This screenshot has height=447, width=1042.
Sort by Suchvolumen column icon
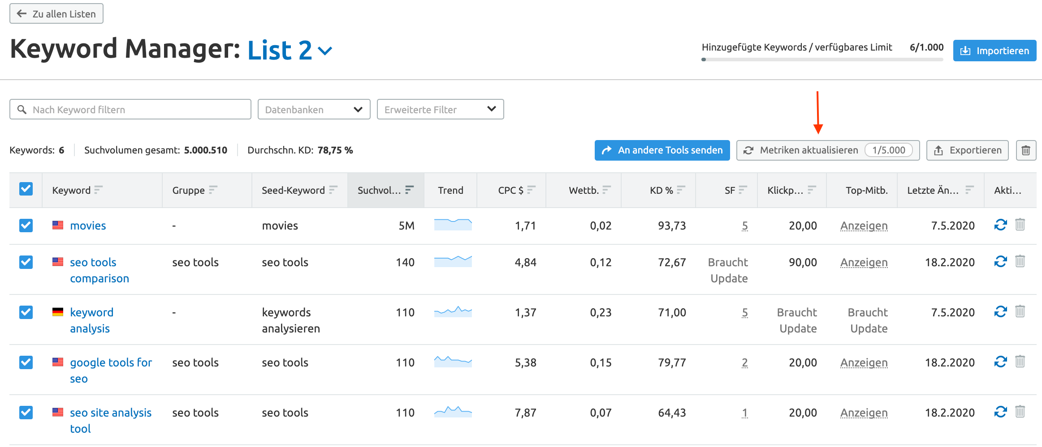click(x=409, y=190)
